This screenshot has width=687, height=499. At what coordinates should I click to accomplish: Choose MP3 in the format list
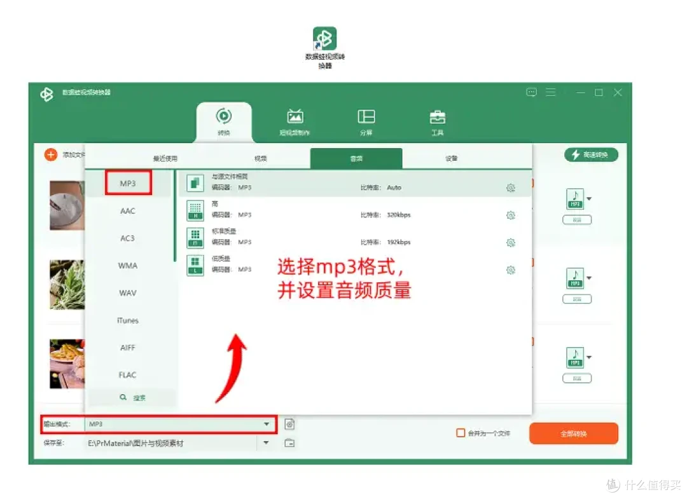coord(128,184)
